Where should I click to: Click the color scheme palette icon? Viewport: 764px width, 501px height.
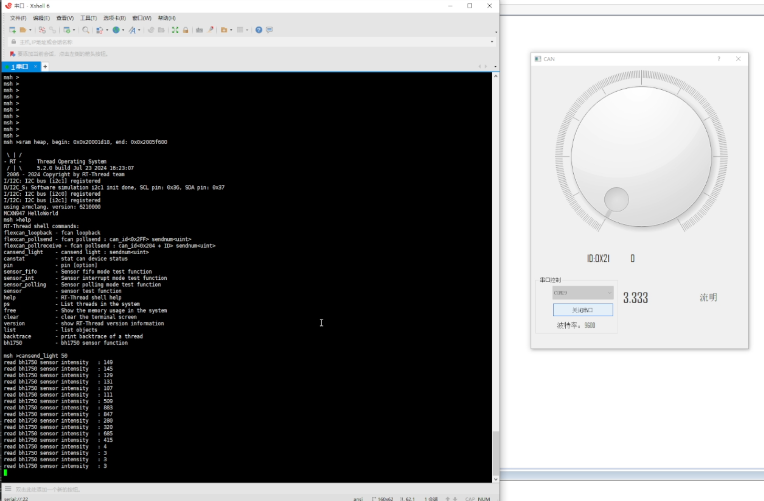point(99,30)
